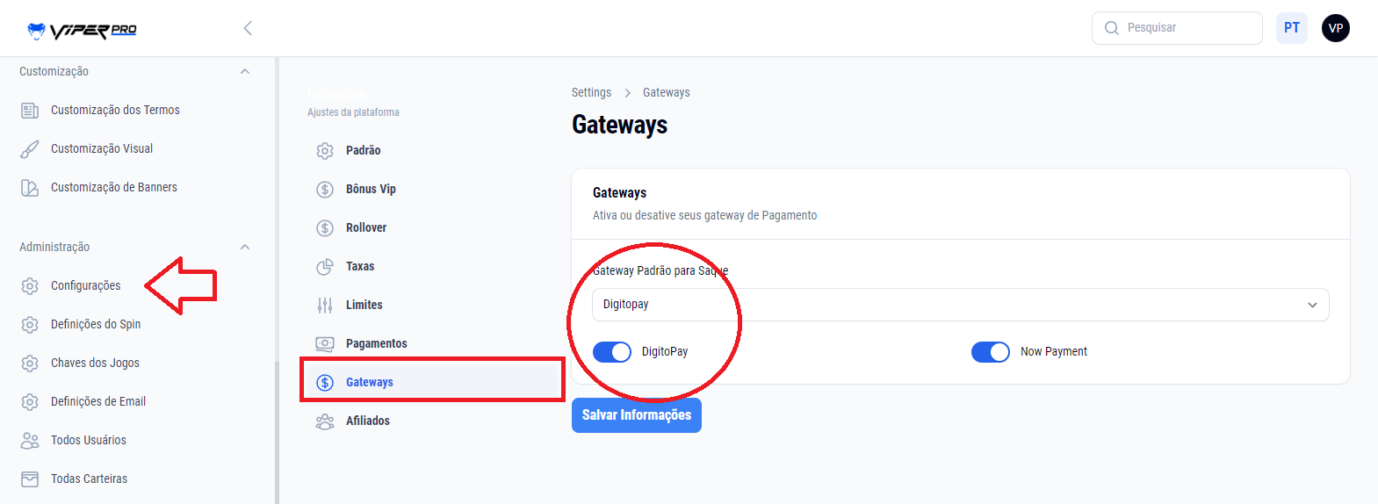
Task: Turn off the Now Payment toggle
Action: (x=991, y=352)
